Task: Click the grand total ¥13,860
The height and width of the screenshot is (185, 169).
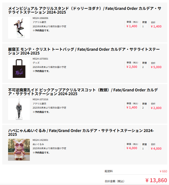Action: pos(156,180)
